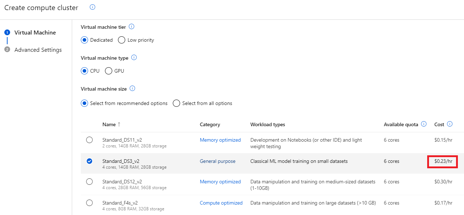Click info icon next to Virtual machine type
464x215 pixels.
click(134, 58)
